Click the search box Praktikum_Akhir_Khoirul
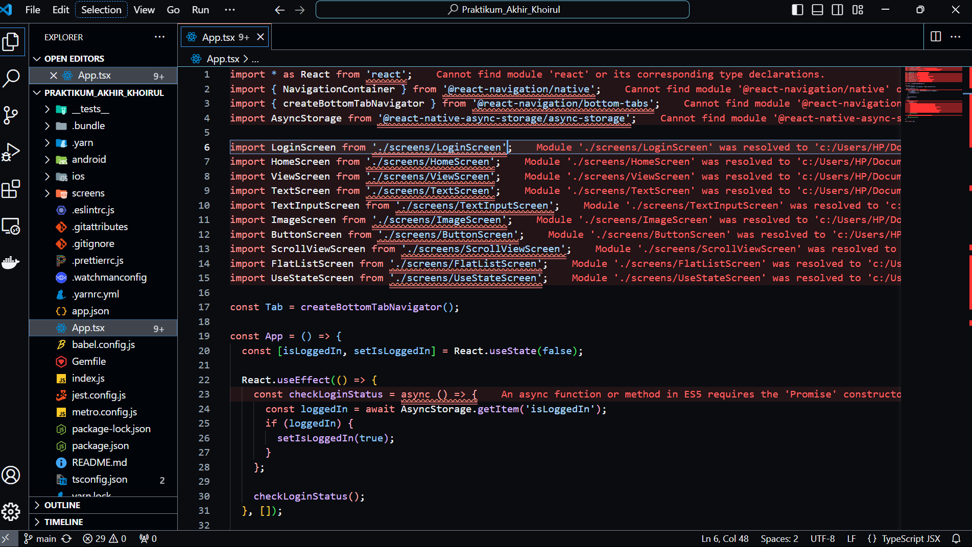 502,10
